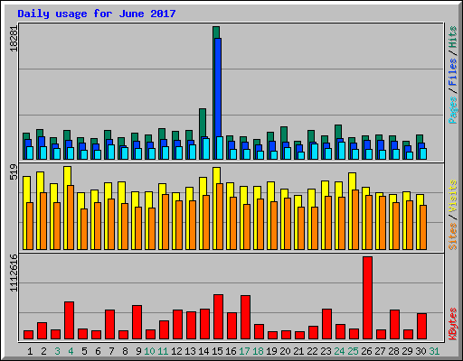Click the "18281" axis maximum label
463x361 pixels.
pyautogui.click(x=14, y=39)
